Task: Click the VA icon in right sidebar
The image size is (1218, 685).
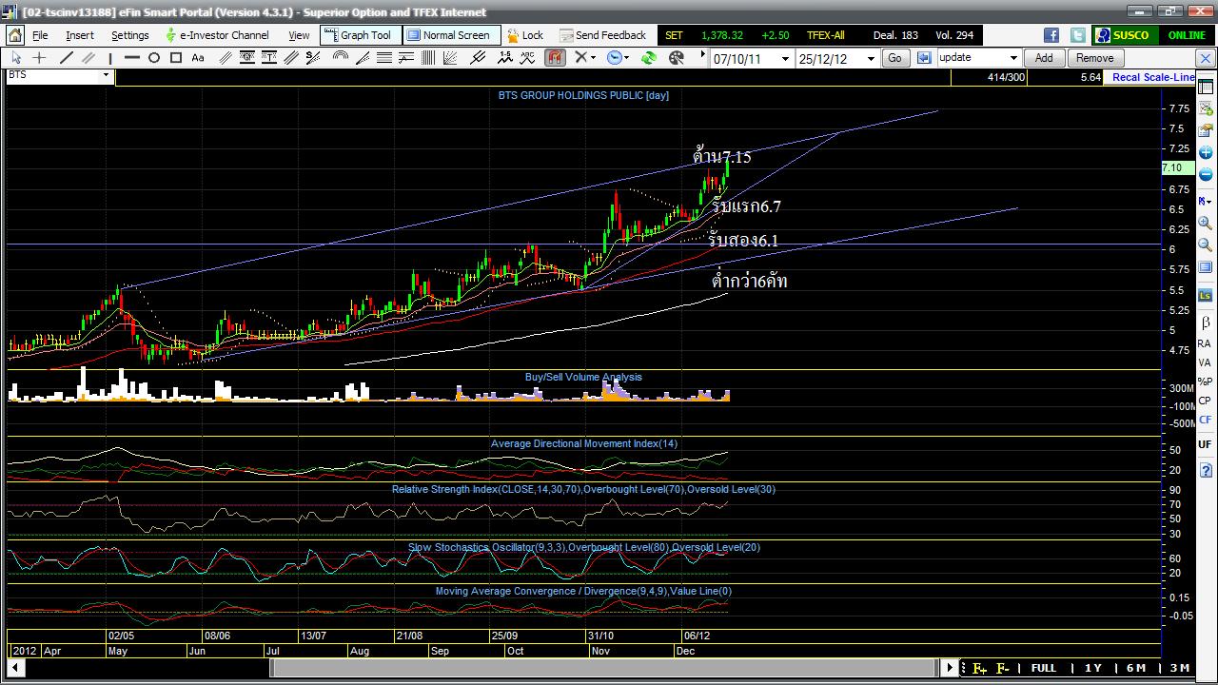Action: pos(1205,362)
